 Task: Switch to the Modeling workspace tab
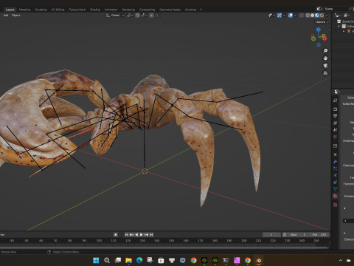tap(25, 10)
